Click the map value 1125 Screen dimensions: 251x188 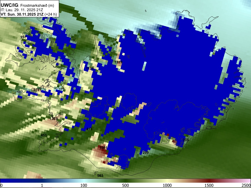click(x=90, y=68)
